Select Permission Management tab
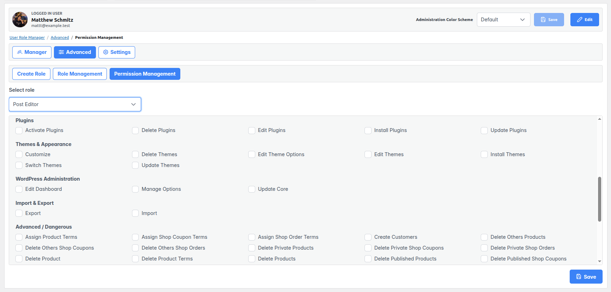This screenshot has width=611, height=292. (x=145, y=74)
